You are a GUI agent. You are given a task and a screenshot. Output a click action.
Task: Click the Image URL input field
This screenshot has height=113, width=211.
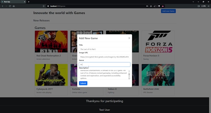click(x=105, y=57)
